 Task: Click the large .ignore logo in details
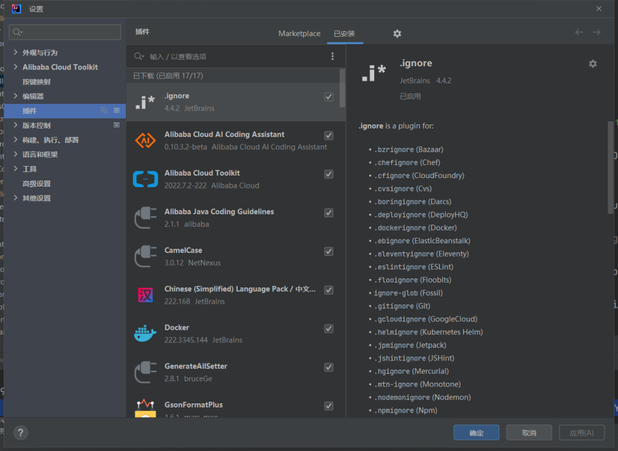pyautogui.click(x=374, y=73)
